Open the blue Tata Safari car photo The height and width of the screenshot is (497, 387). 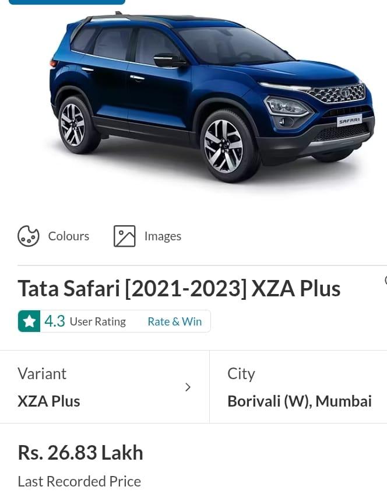[x=212, y=97]
